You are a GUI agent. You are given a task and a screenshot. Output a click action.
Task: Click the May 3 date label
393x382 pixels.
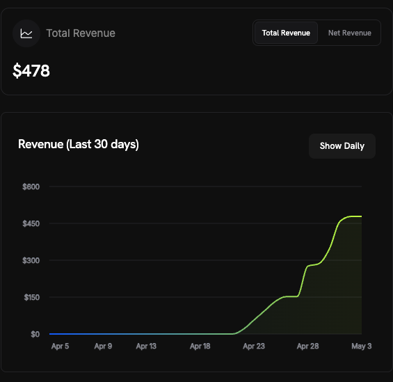point(362,346)
